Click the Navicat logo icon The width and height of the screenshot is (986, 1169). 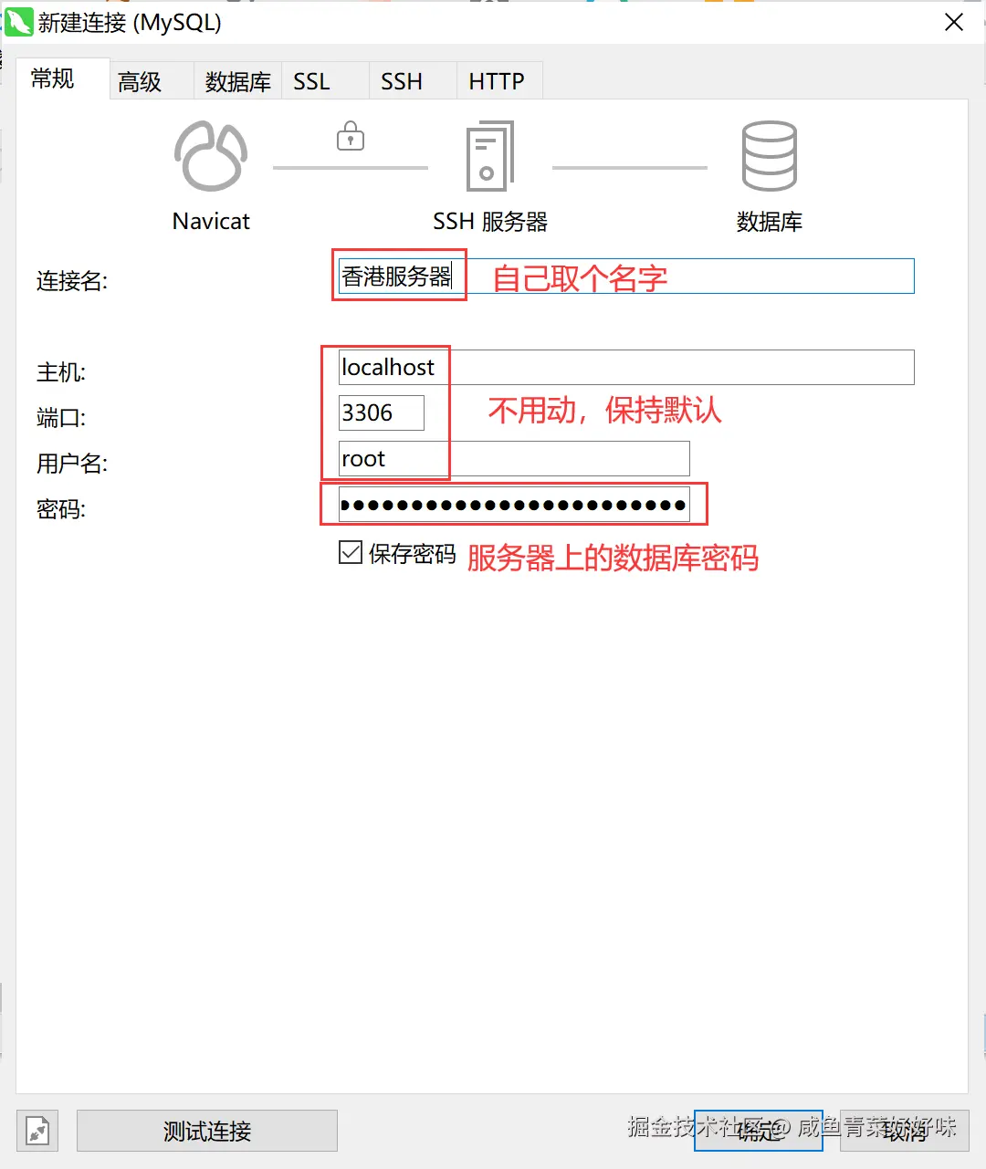pyautogui.click(x=211, y=156)
